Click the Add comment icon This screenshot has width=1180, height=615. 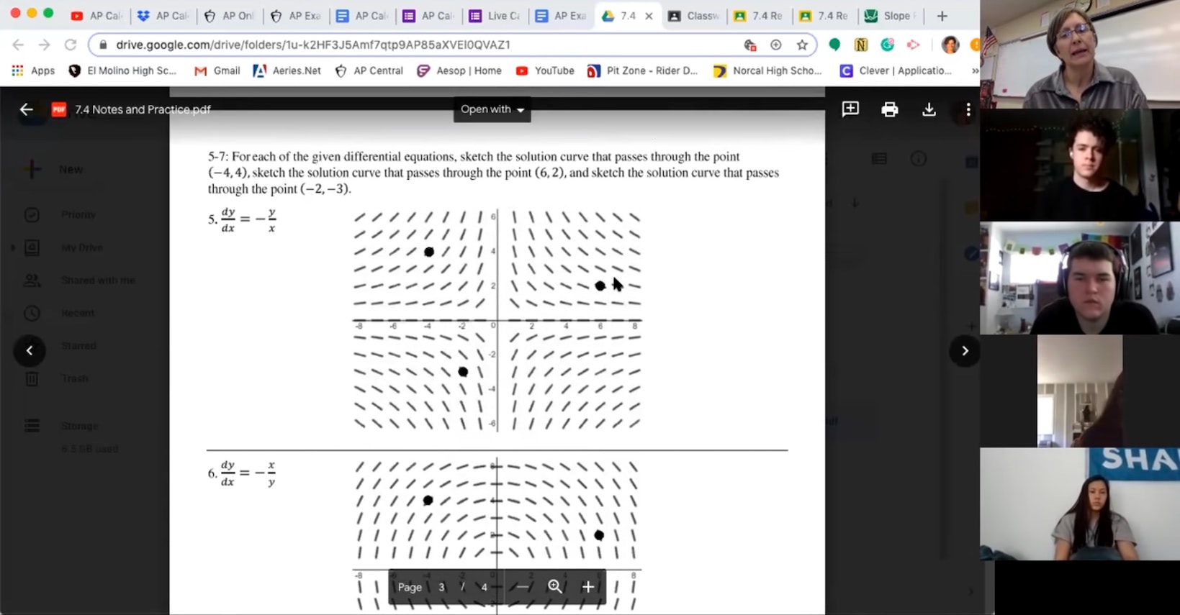[850, 109]
